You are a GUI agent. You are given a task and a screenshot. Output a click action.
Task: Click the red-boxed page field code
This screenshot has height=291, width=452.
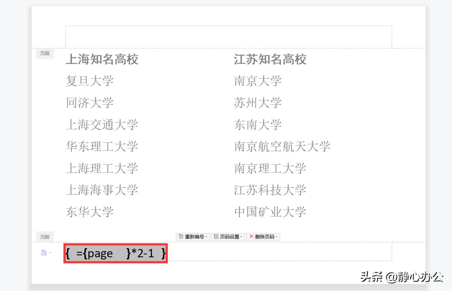(115, 253)
